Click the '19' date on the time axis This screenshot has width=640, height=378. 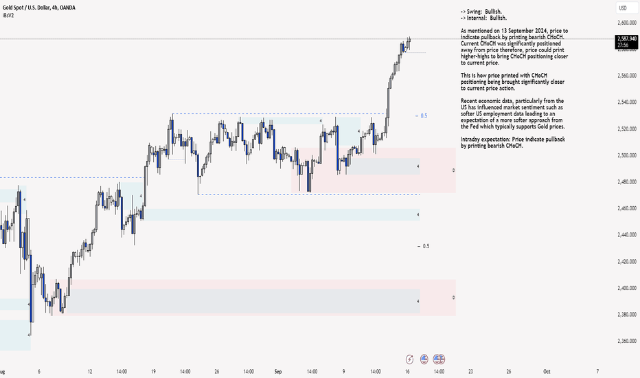(153, 371)
